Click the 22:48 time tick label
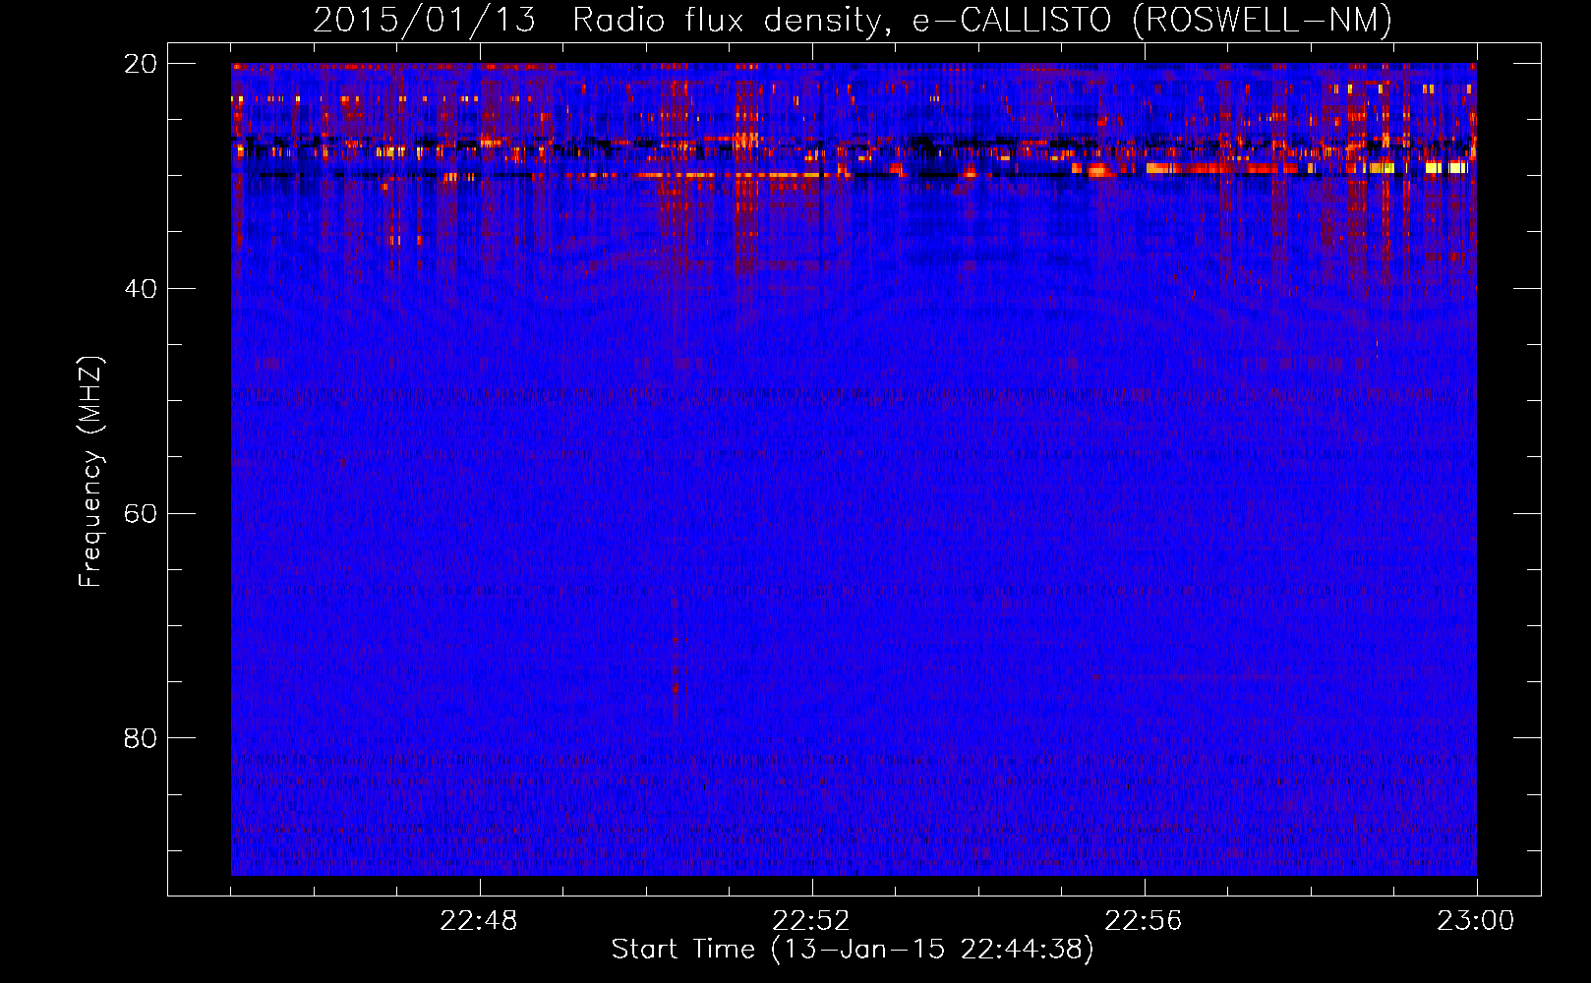 (479, 921)
